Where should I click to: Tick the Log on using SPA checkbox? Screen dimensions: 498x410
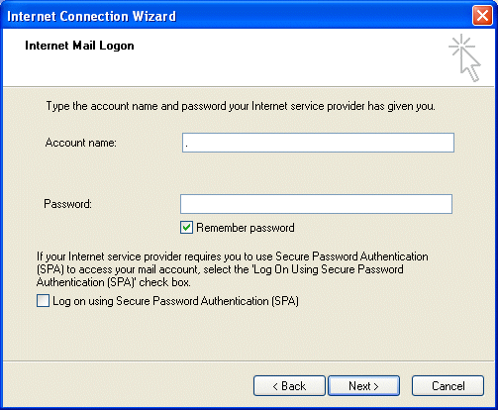(43, 301)
